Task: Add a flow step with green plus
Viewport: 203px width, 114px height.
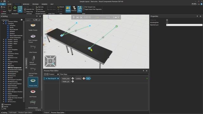Action: [x=147, y=79]
